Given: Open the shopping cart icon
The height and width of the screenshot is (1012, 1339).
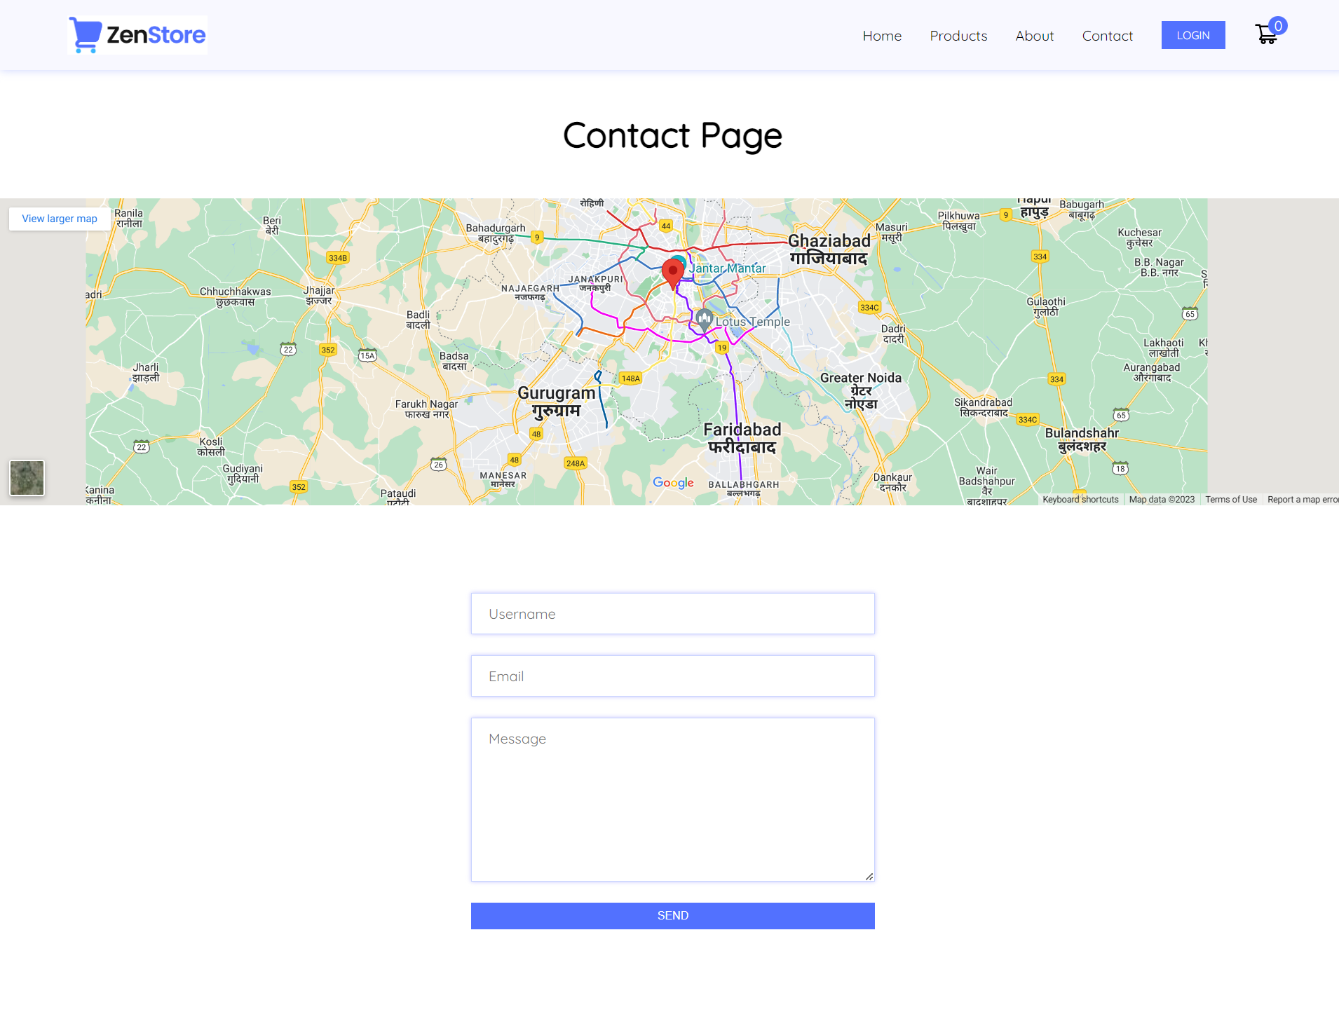Looking at the screenshot, I should (x=1265, y=34).
